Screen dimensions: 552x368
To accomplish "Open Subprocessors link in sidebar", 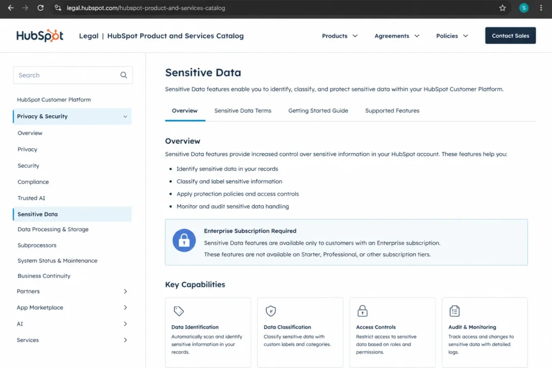I will click(37, 245).
